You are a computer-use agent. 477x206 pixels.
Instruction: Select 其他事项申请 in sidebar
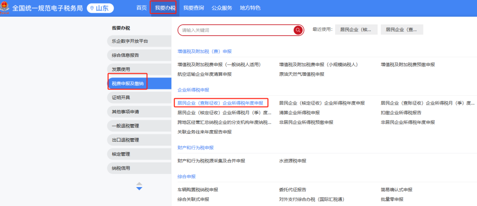coord(139,112)
